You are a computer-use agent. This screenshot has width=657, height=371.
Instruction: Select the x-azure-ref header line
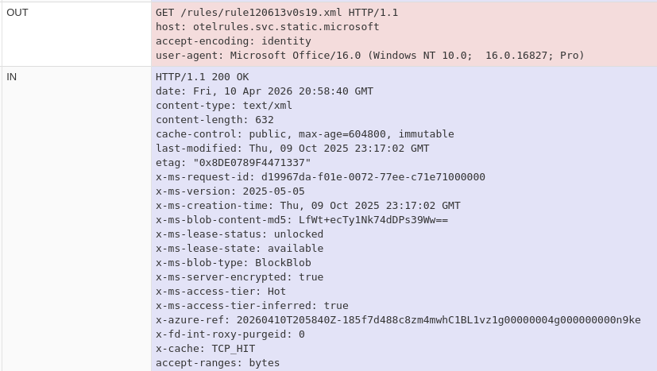[x=397, y=320]
